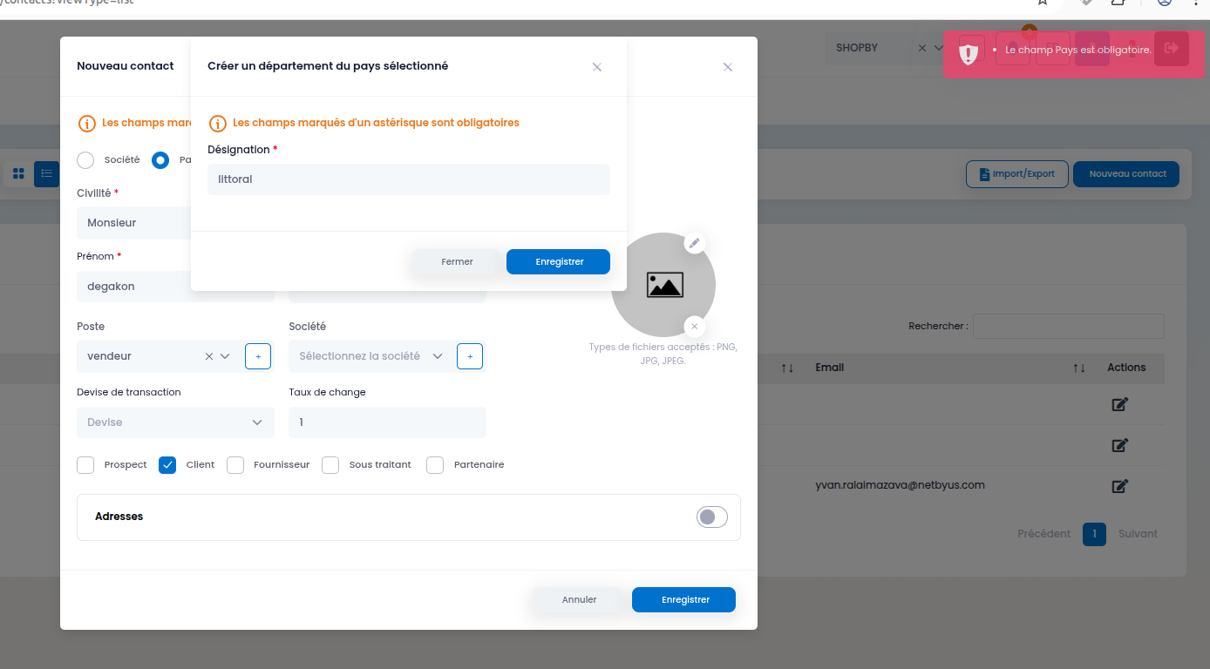Click the Désignation input field
Screen dimensions: 1210x669
pos(409,179)
